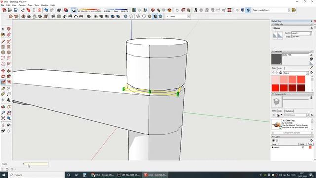Activate the Line pencil tool

(x=3, y=42)
